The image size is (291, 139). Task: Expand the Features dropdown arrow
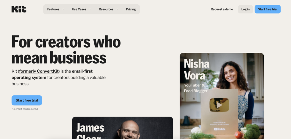63,9
